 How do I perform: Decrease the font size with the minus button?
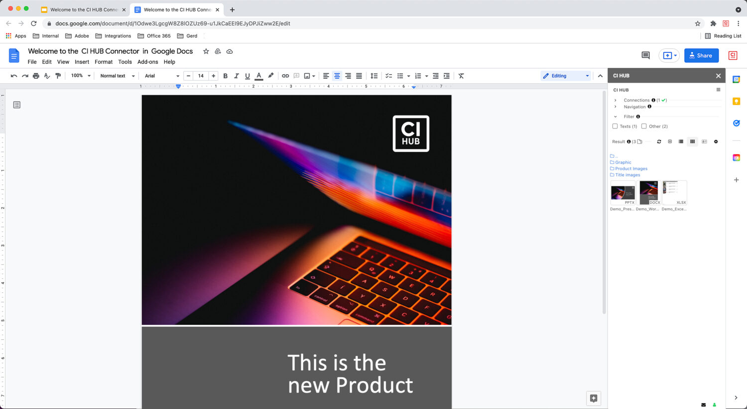coord(188,76)
